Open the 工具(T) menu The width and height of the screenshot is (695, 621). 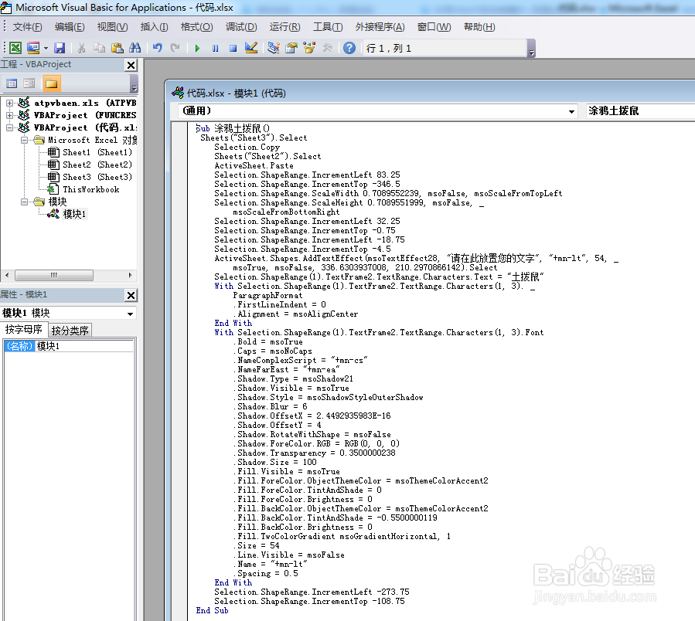point(328,27)
